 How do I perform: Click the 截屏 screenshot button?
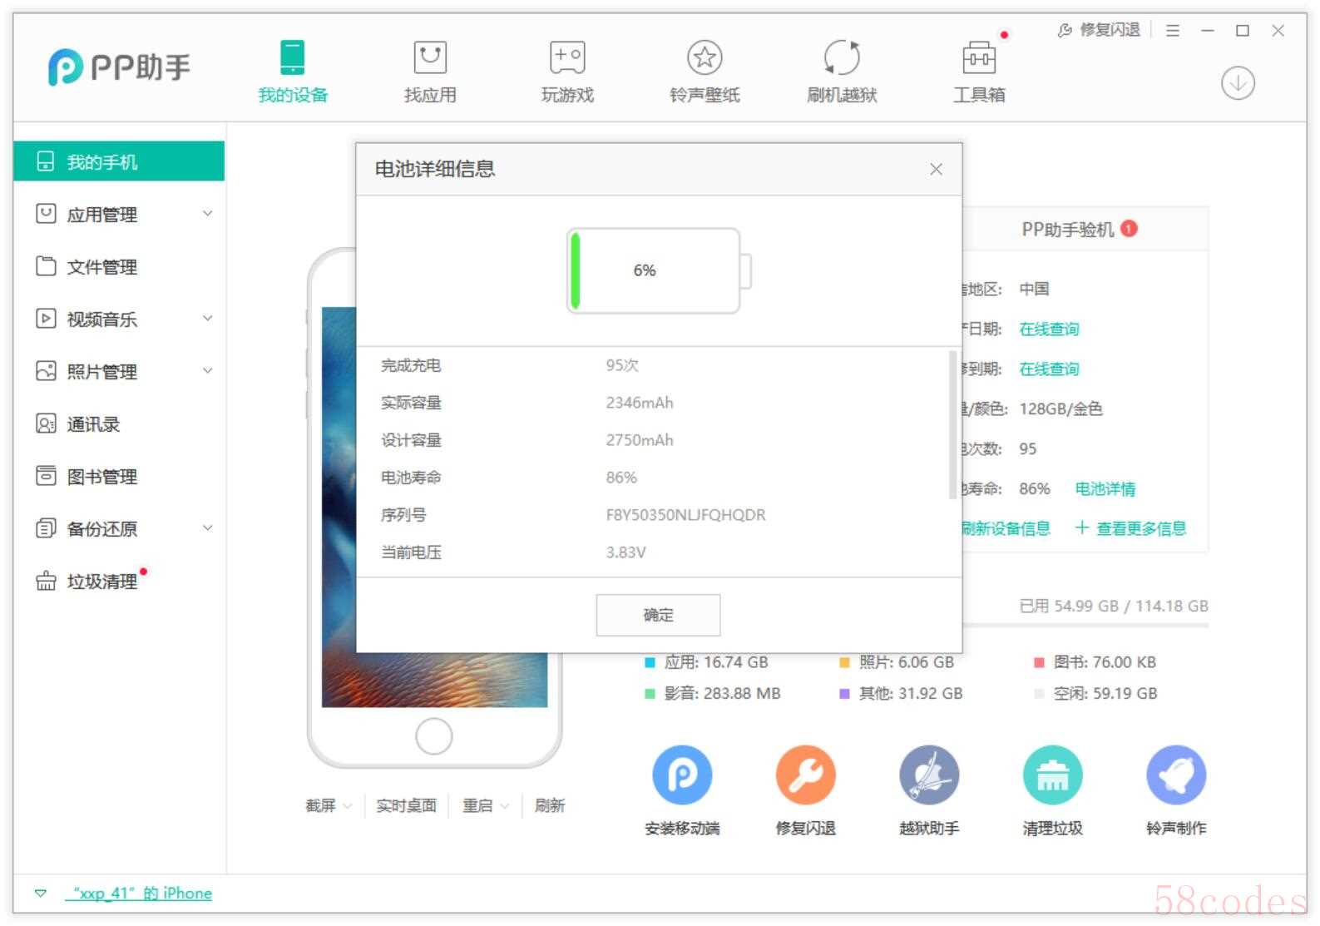tap(320, 805)
